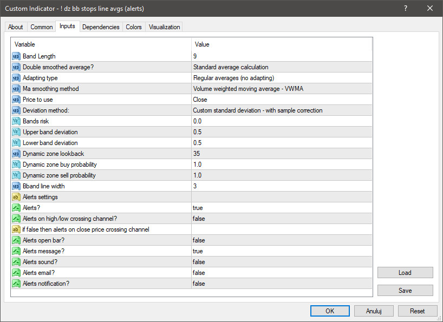Click the help question mark in title bar
Viewport: 443px width, 322px height.
pyautogui.click(x=406, y=9)
